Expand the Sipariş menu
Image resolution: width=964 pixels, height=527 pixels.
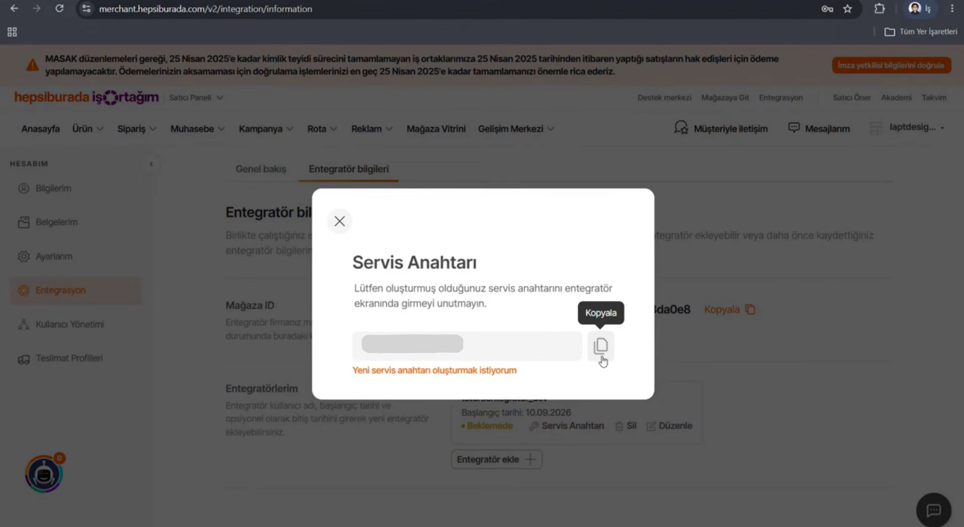tap(136, 129)
